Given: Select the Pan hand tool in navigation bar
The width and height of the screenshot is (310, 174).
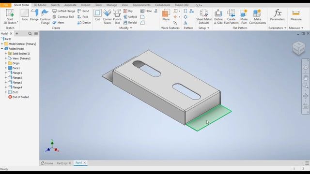Looking at the screenshot, I should pyautogui.click(x=306, y=77).
